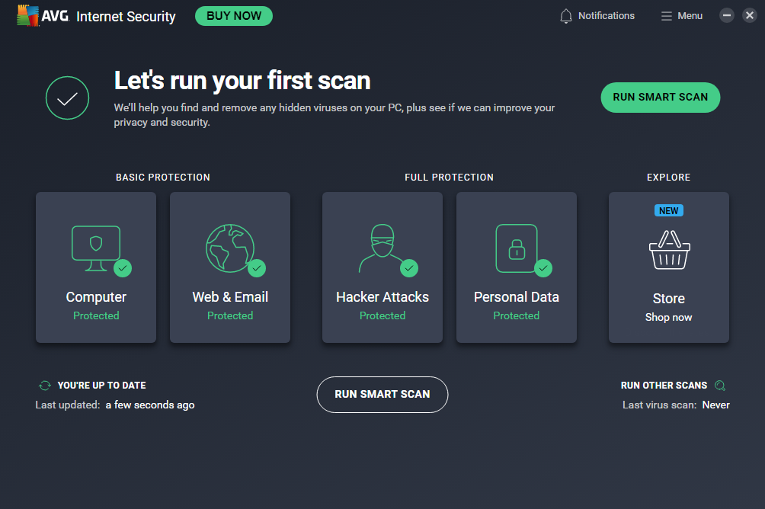This screenshot has width=765, height=509.
Task: Click the update refresh arrows icon
Action: (x=44, y=386)
